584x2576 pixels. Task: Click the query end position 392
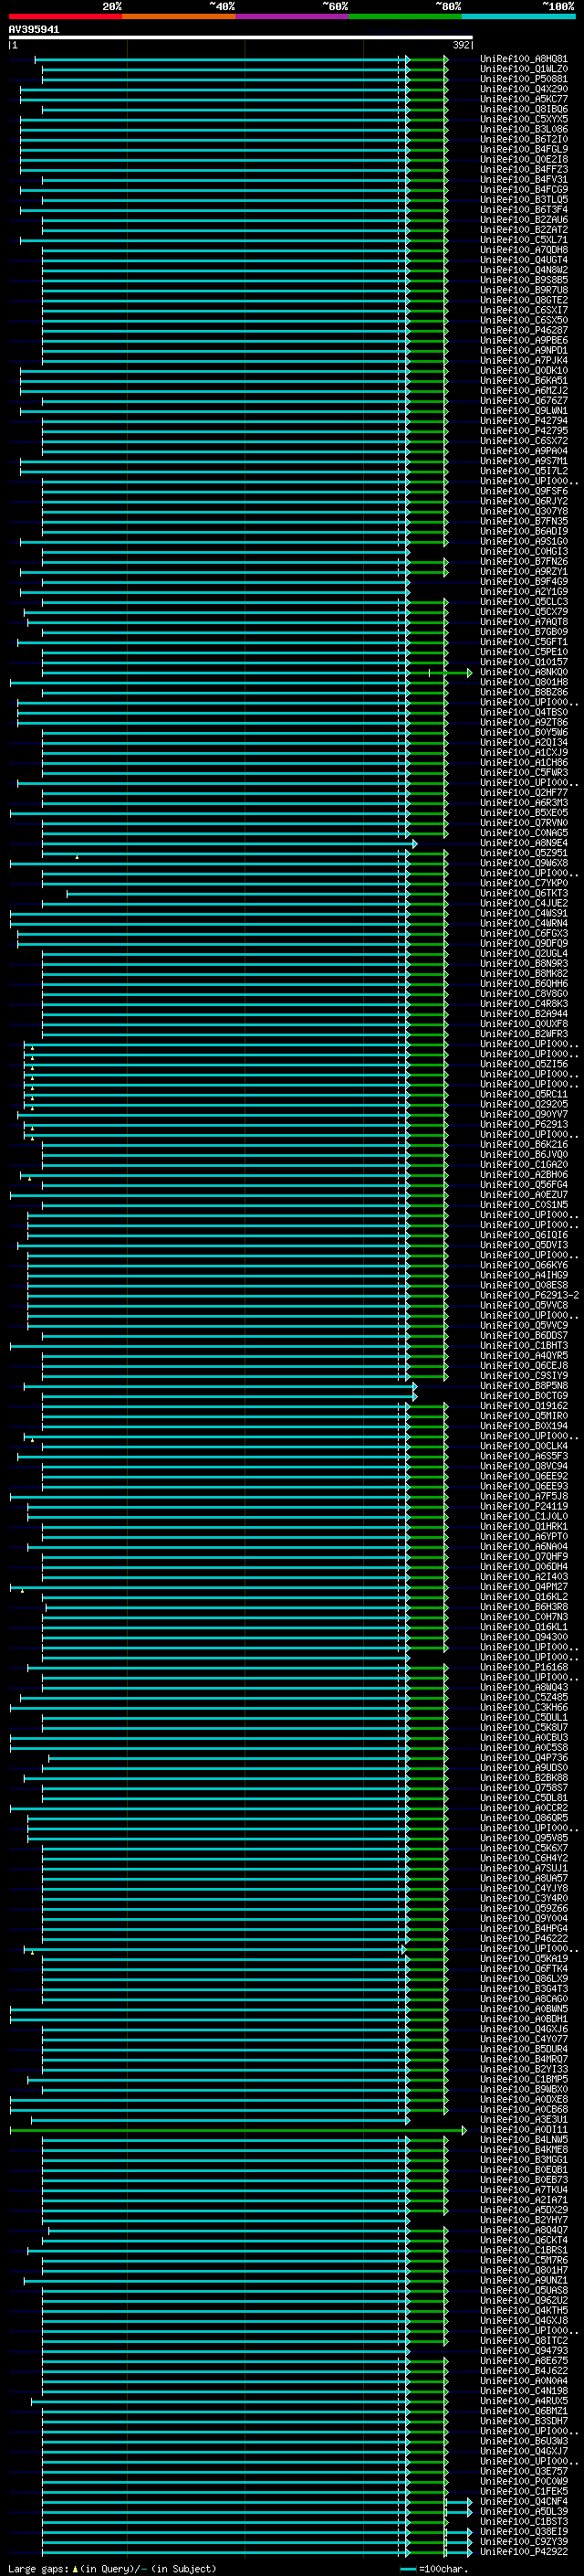pos(460,45)
